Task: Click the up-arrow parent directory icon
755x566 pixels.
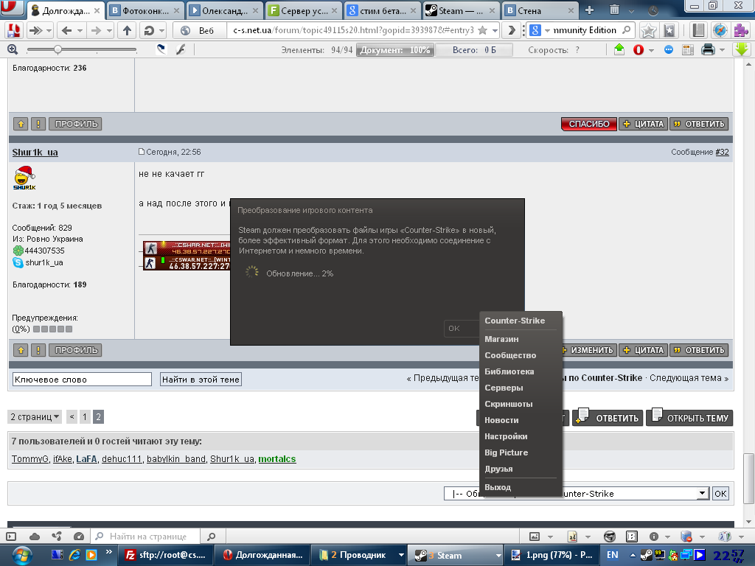Action: pos(127,31)
